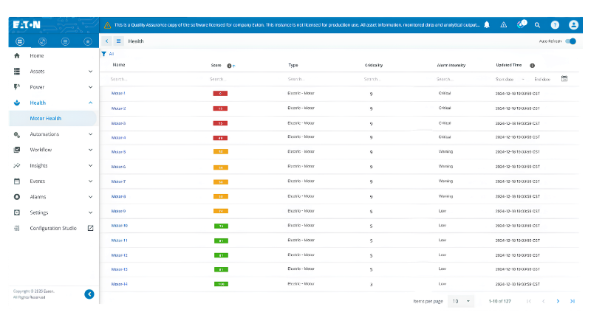This screenshot has width=591, height=332.
Task: Click the filter funnel icon
Action: (x=103, y=54)
